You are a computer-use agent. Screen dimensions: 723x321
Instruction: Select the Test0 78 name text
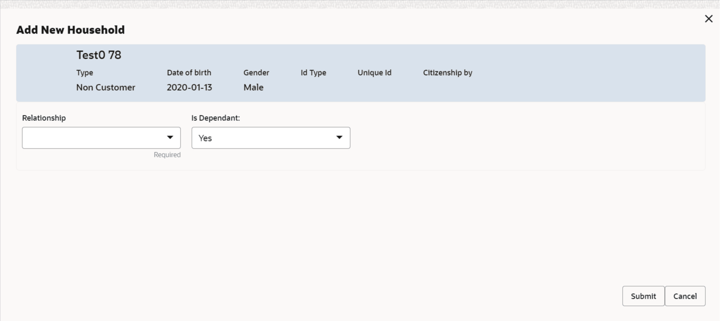pyautogui.click(x=99, y=55)
